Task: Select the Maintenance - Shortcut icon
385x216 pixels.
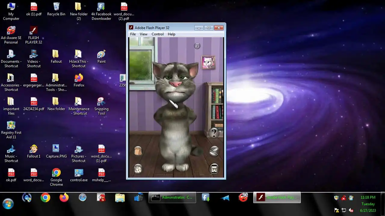Action: [79, 106]
